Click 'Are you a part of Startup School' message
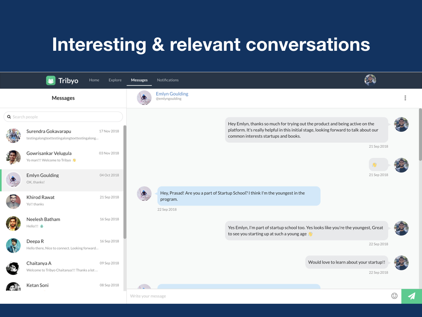 pos(239,196)
